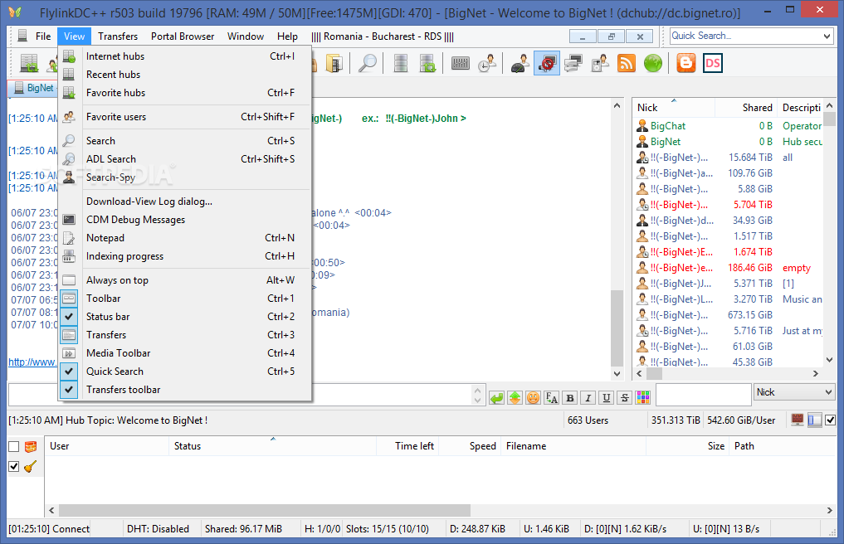Click the server with green refresh arrows icon

tap(427, 64)
